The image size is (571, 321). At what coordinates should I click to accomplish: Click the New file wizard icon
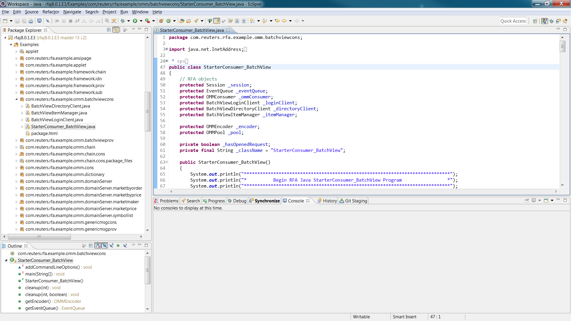(5, 21)
